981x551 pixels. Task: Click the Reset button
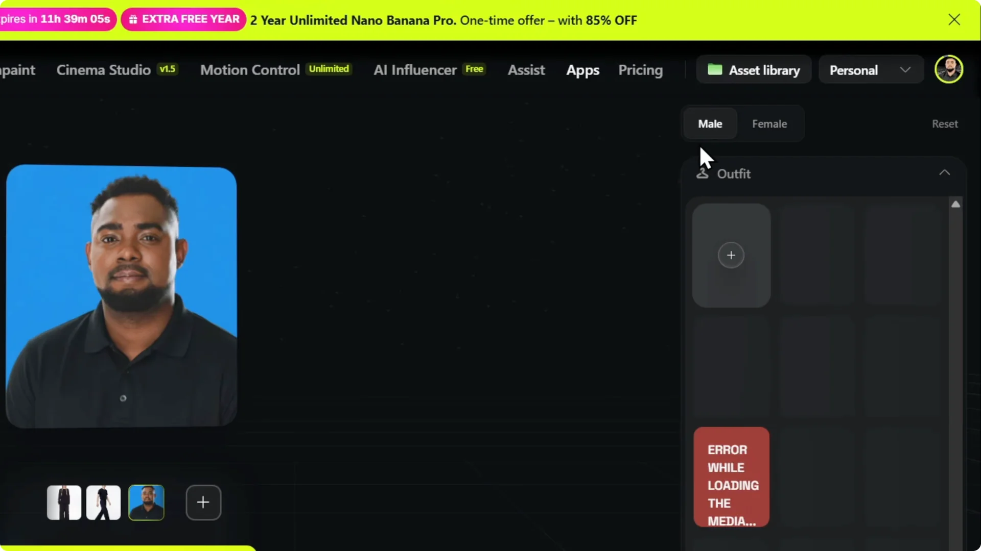(x=945, y=123)
